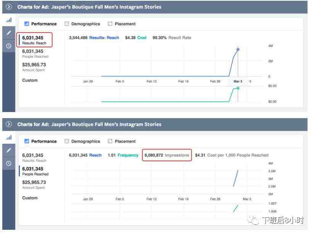Image resolution: width=314 pixels, height=234 pixels.
Task: Click the bar chart sidebar icon in the upper panel
Action: point(9,20)
